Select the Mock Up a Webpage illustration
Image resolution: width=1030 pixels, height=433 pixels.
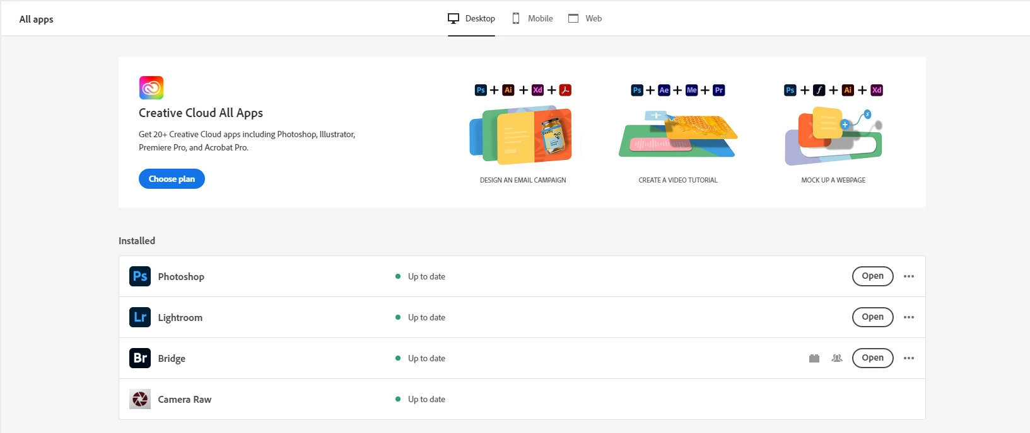[x=833, y=135]
